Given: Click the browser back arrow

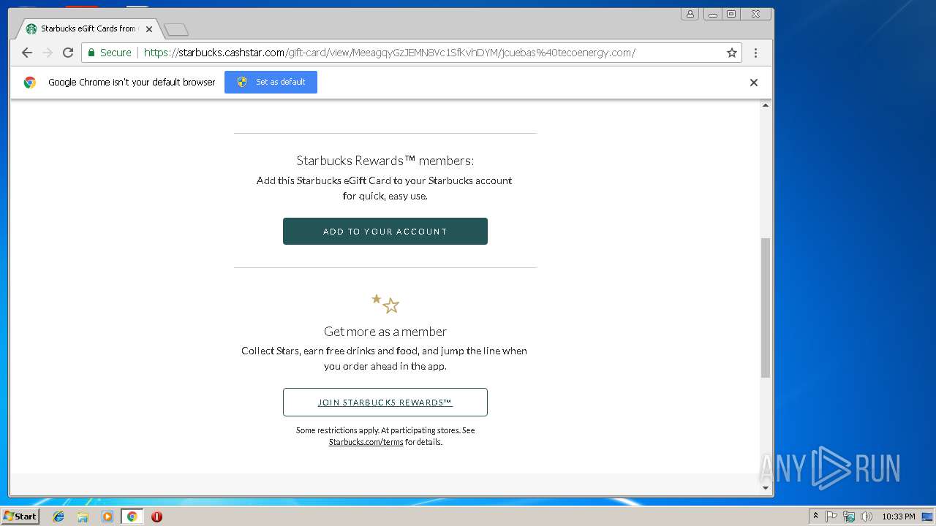Looking at the screenshot, I should pos(27,53).
